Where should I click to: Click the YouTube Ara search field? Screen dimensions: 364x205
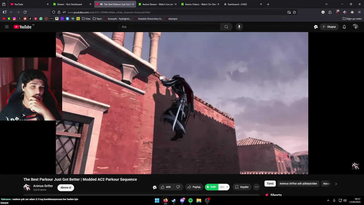point(169,27)
